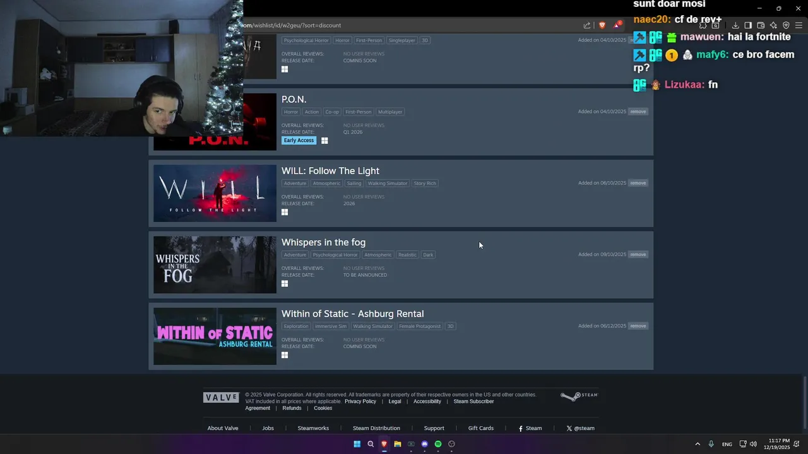Remove WILL: Follow The Light from wishlist
Screen dimensions: 808x454
[638, 183]
